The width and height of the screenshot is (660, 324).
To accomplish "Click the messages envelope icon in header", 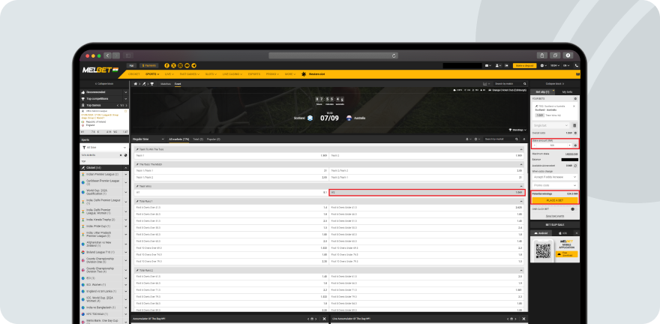I will (487, 66).
